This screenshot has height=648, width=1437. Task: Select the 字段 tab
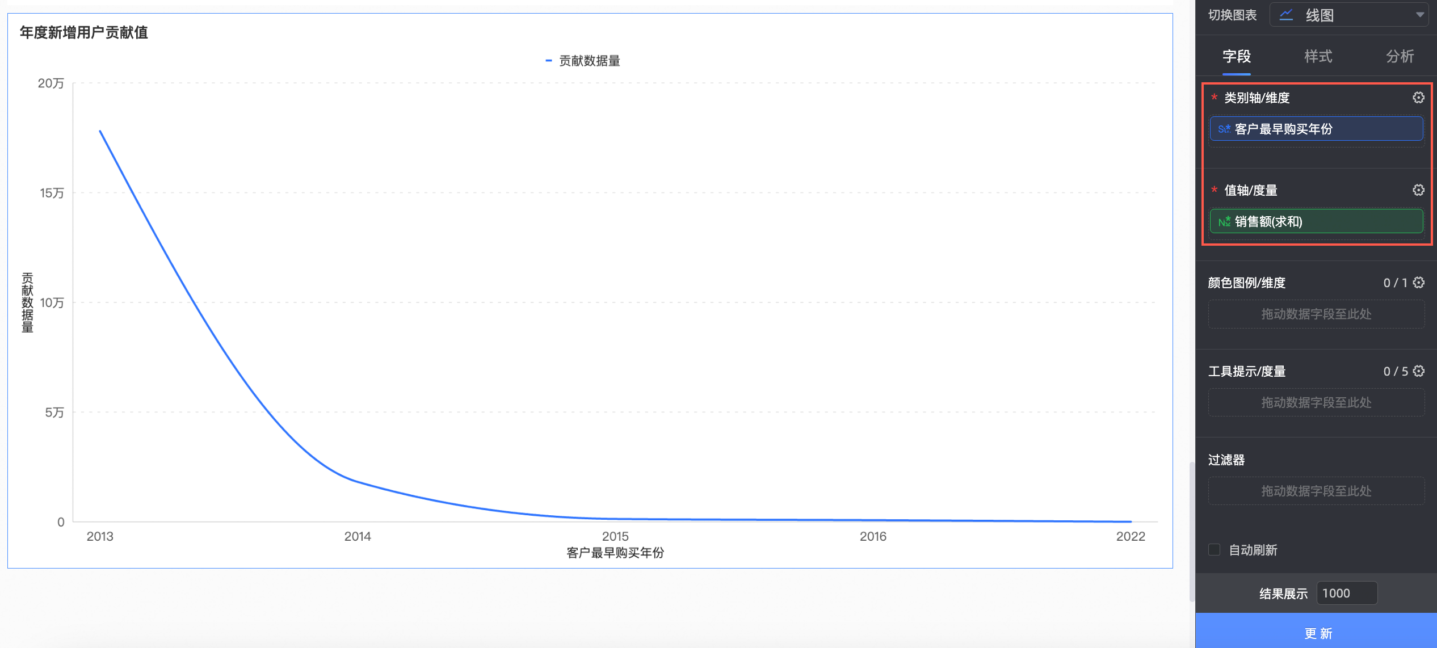point(1236,56)
